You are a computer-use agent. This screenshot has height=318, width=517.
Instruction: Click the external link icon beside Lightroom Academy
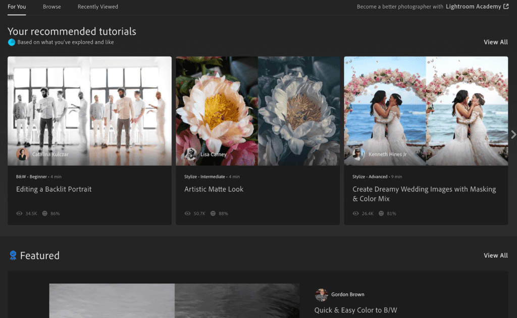[x=506, y=7]
